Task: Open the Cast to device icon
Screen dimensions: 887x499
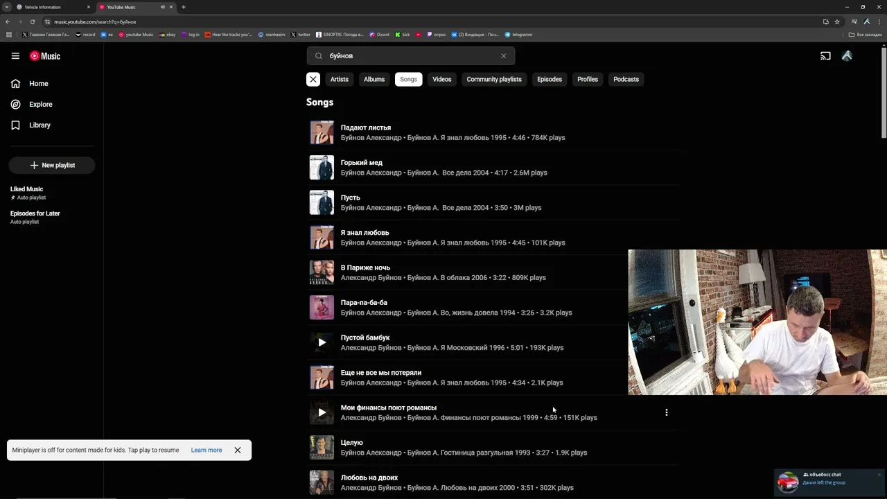Action: click(825, 56)
